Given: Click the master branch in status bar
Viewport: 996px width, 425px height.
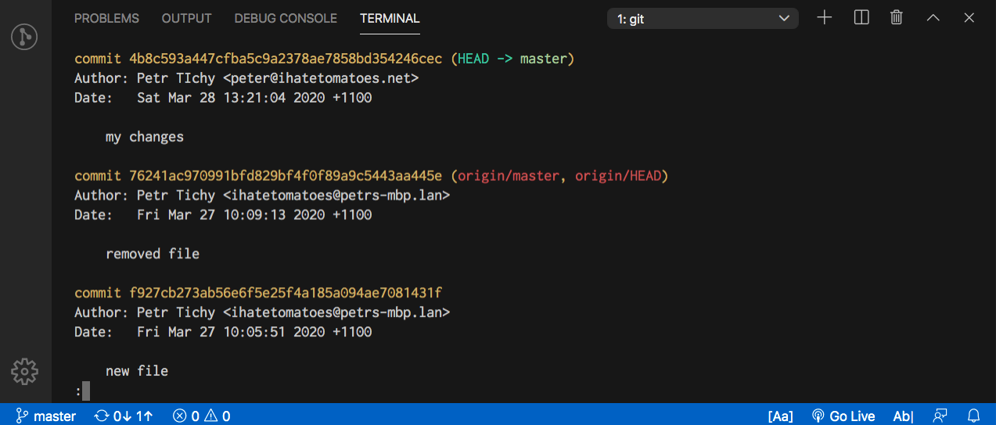Looking at the screenshot, I should pos(46,416).
